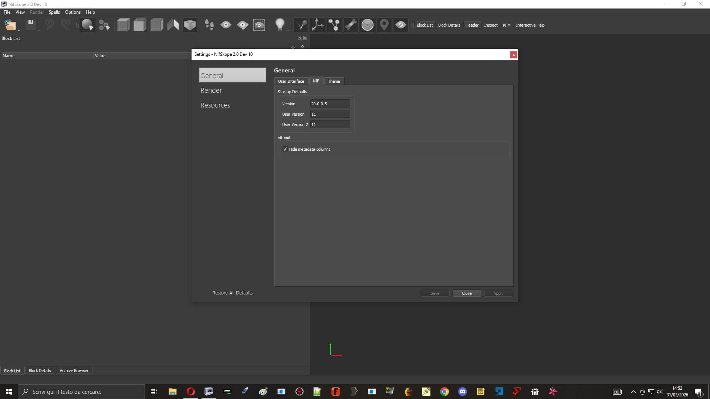Toggle the 3D axes display icon

[x=318, y=25]
